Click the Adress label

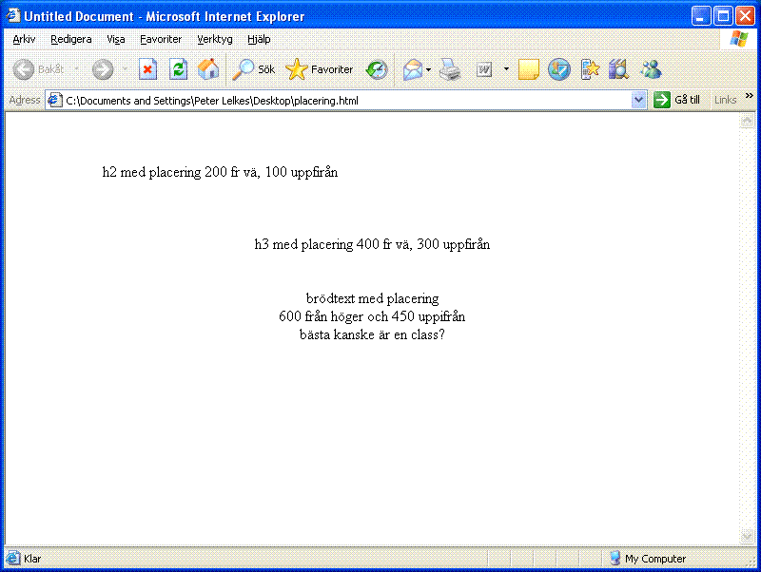25,100
